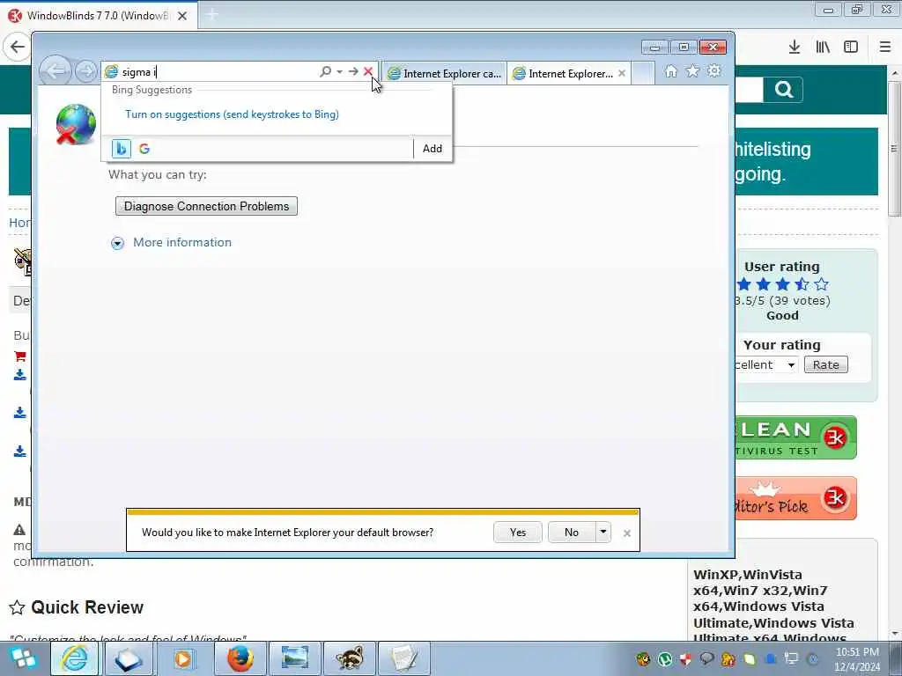The image size is (902, 676).
Task: Open IE Favorites star icon
Action: tap(692, 71)
